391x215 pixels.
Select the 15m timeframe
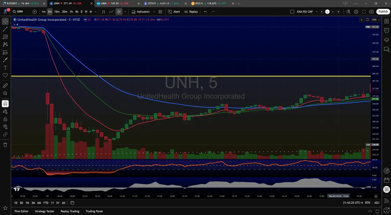pos(57,11)
